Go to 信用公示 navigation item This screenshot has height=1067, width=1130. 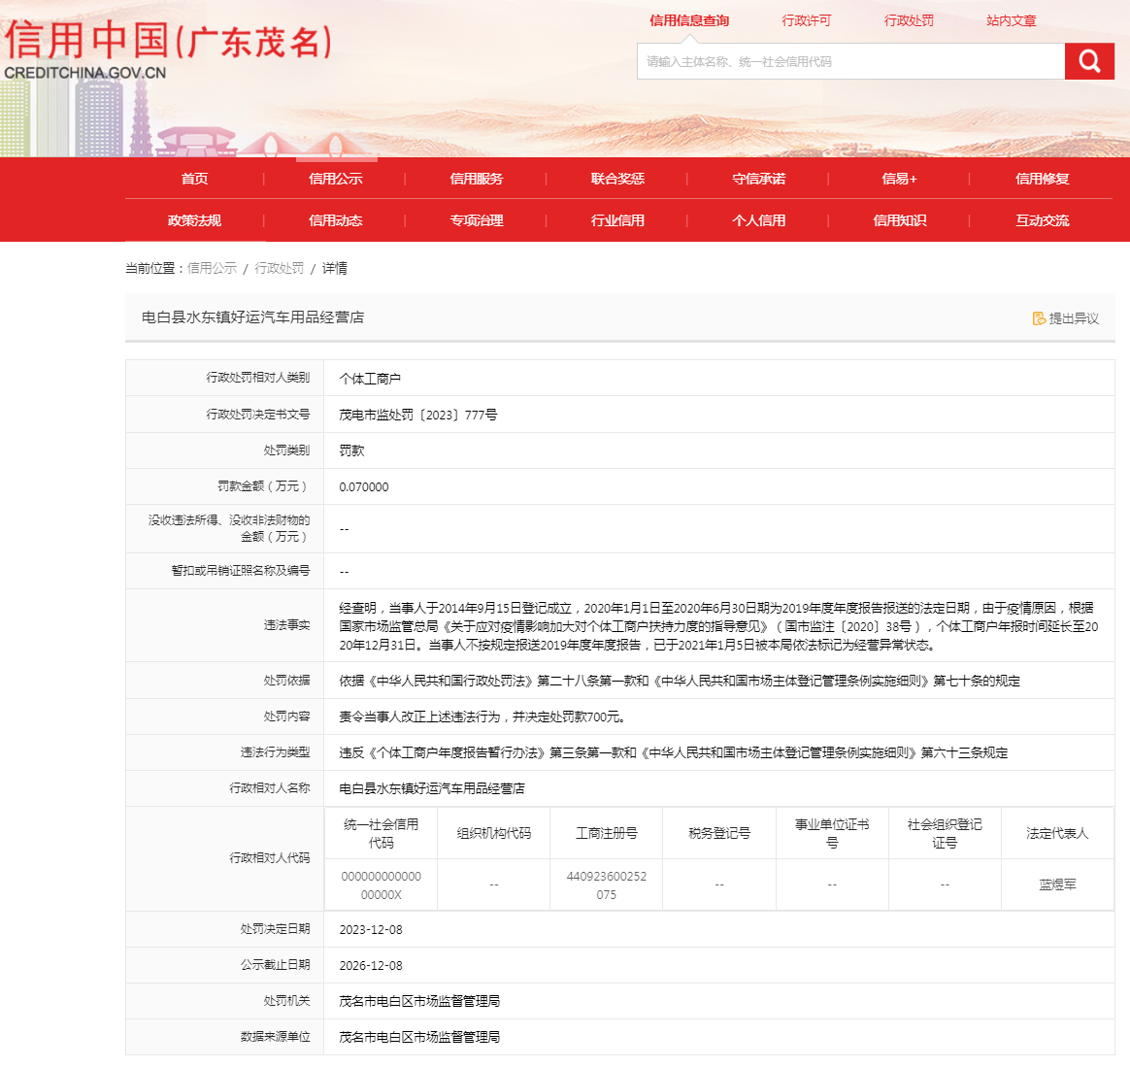click(335, 179)
